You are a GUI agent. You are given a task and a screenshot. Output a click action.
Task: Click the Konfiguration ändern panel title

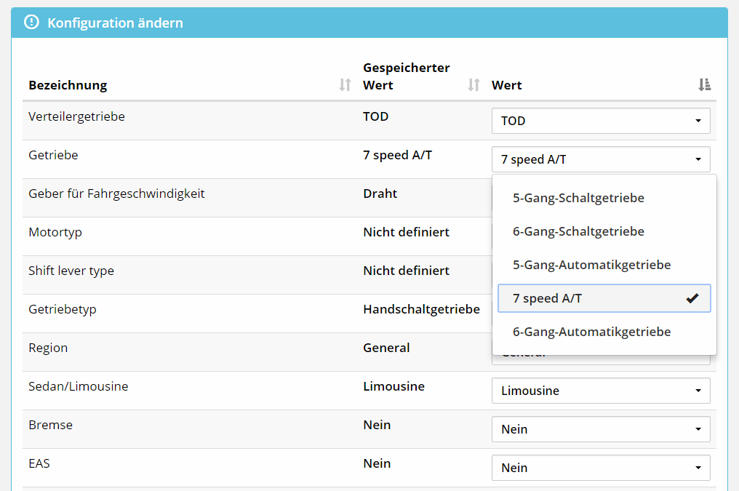pyautogui.click(x=115, y=23)
